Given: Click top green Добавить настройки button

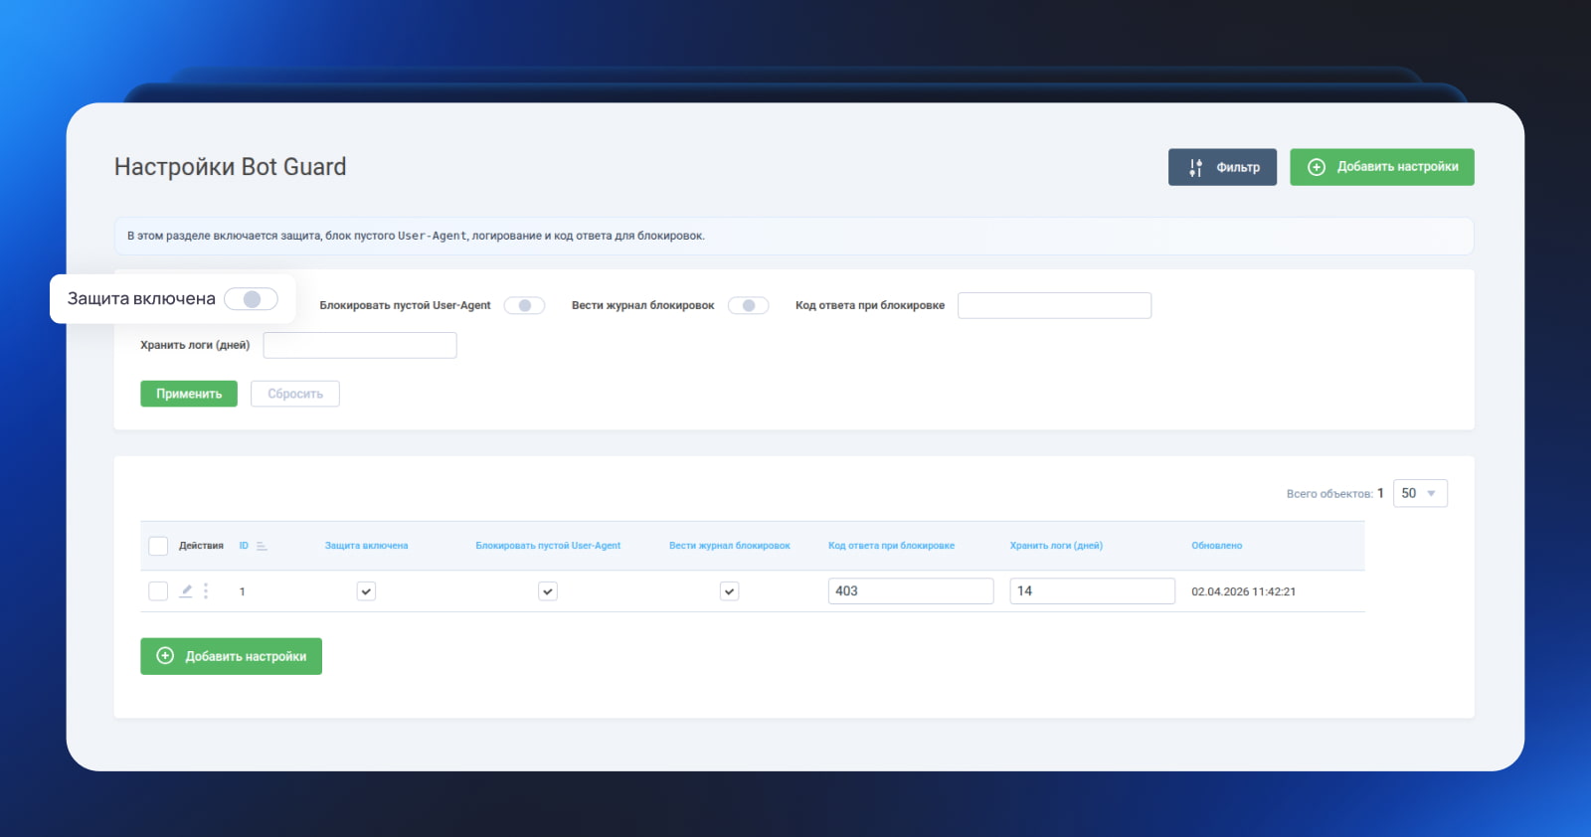Looking at the screenshot, I should point(1382,167).
